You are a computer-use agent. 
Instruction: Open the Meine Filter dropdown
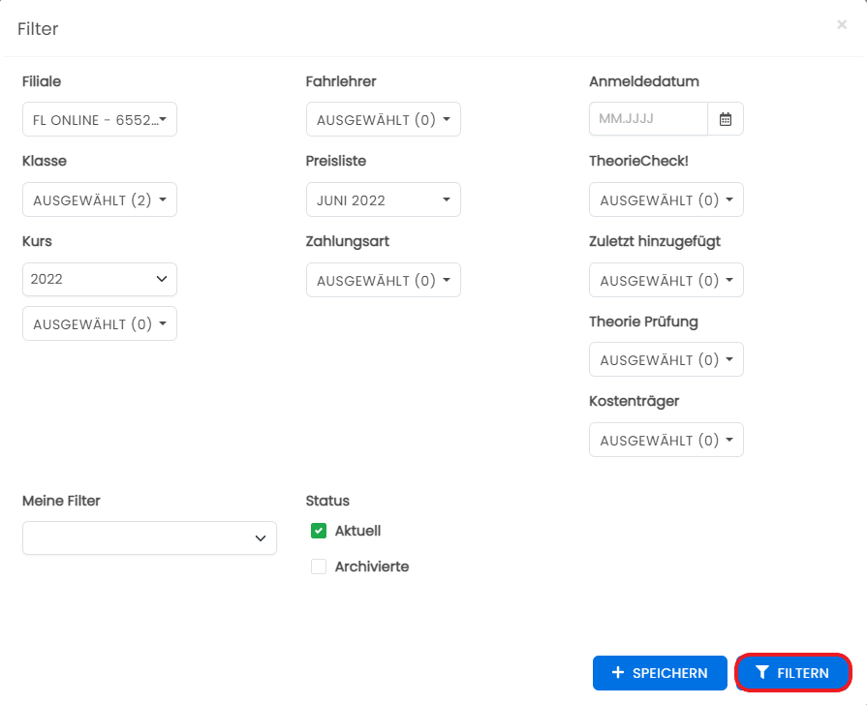point(149,538)
